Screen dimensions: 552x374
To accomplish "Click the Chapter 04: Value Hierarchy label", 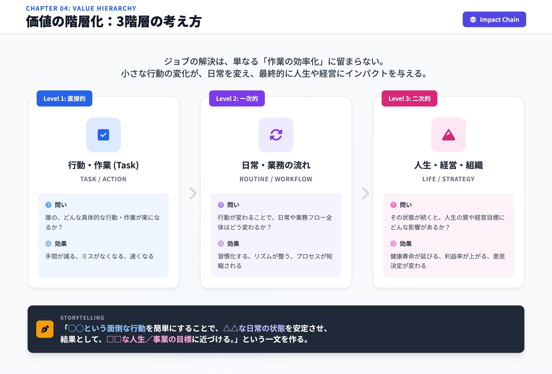I will tap(81, 8).
